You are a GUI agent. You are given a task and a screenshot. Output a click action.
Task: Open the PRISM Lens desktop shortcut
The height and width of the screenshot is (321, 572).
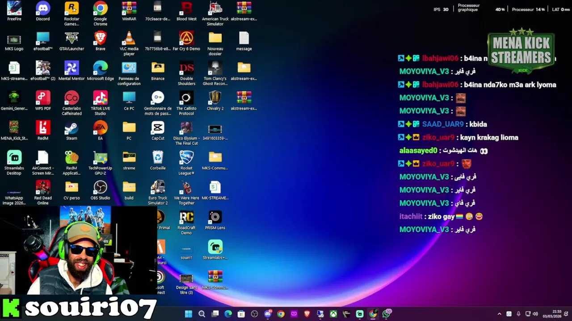pos(215,220)
